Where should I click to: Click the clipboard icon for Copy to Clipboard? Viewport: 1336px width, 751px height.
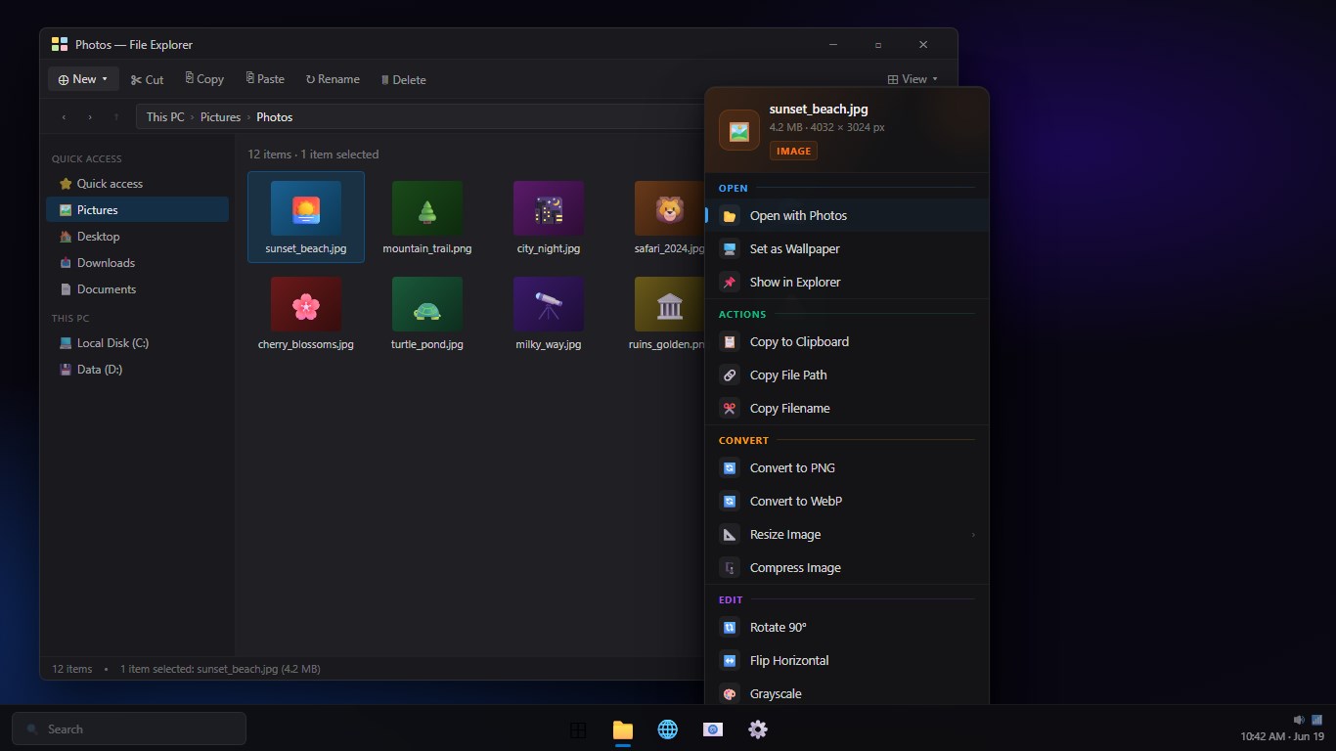tap(730, 342)
